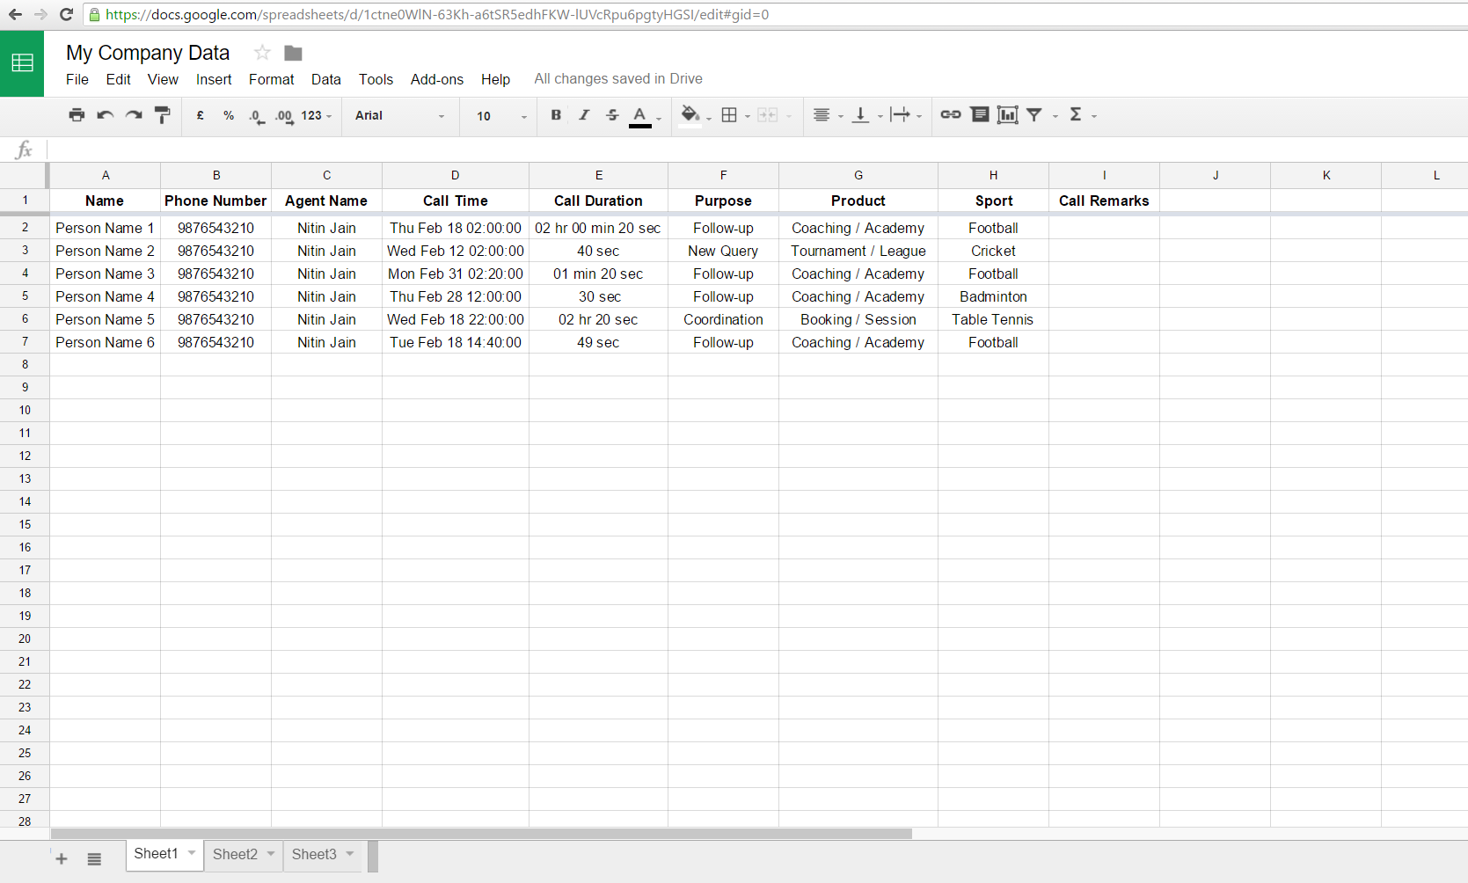Viewport: 1468px width, 883px height.
Task: Click the Paint format roller icon
Action: coord(162,115)
